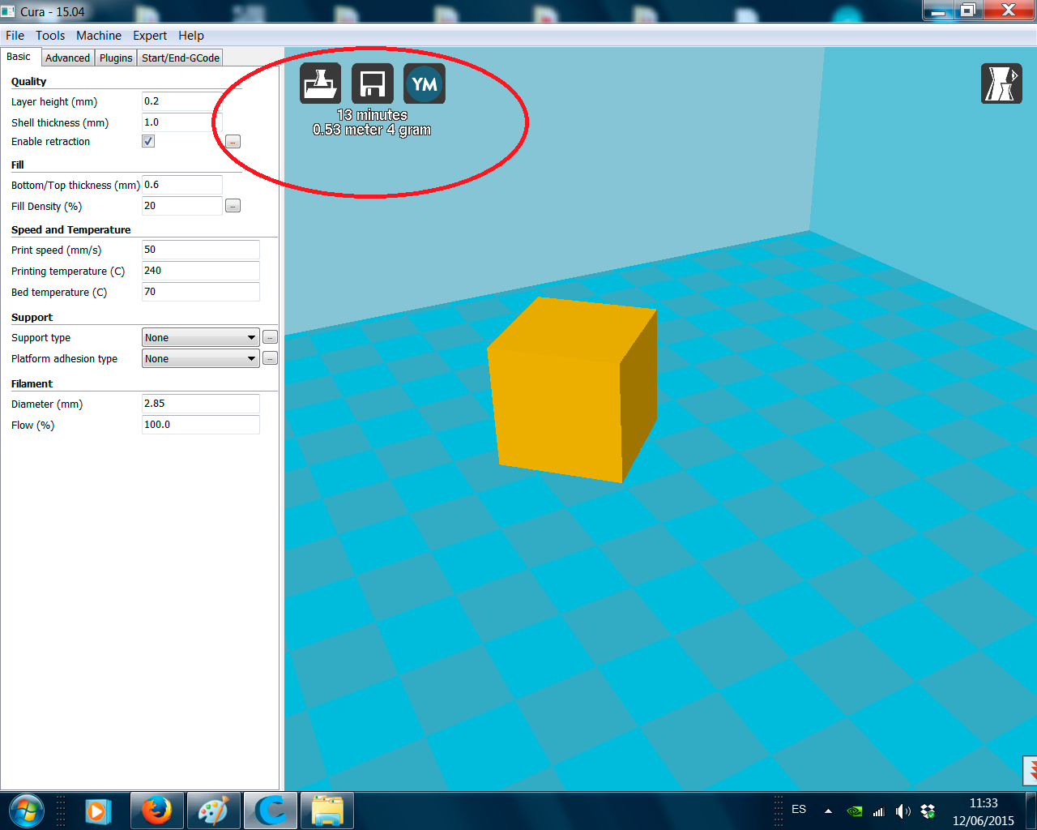Click the Windows Start button
Image resolution: width=1037 pixels, height=830 pixels.
point(26,811)
